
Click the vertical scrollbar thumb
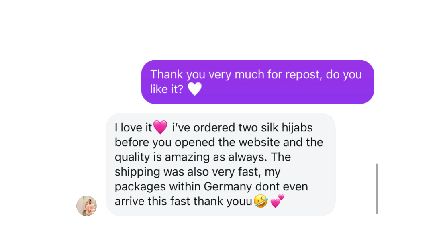(x=377, y=189)
